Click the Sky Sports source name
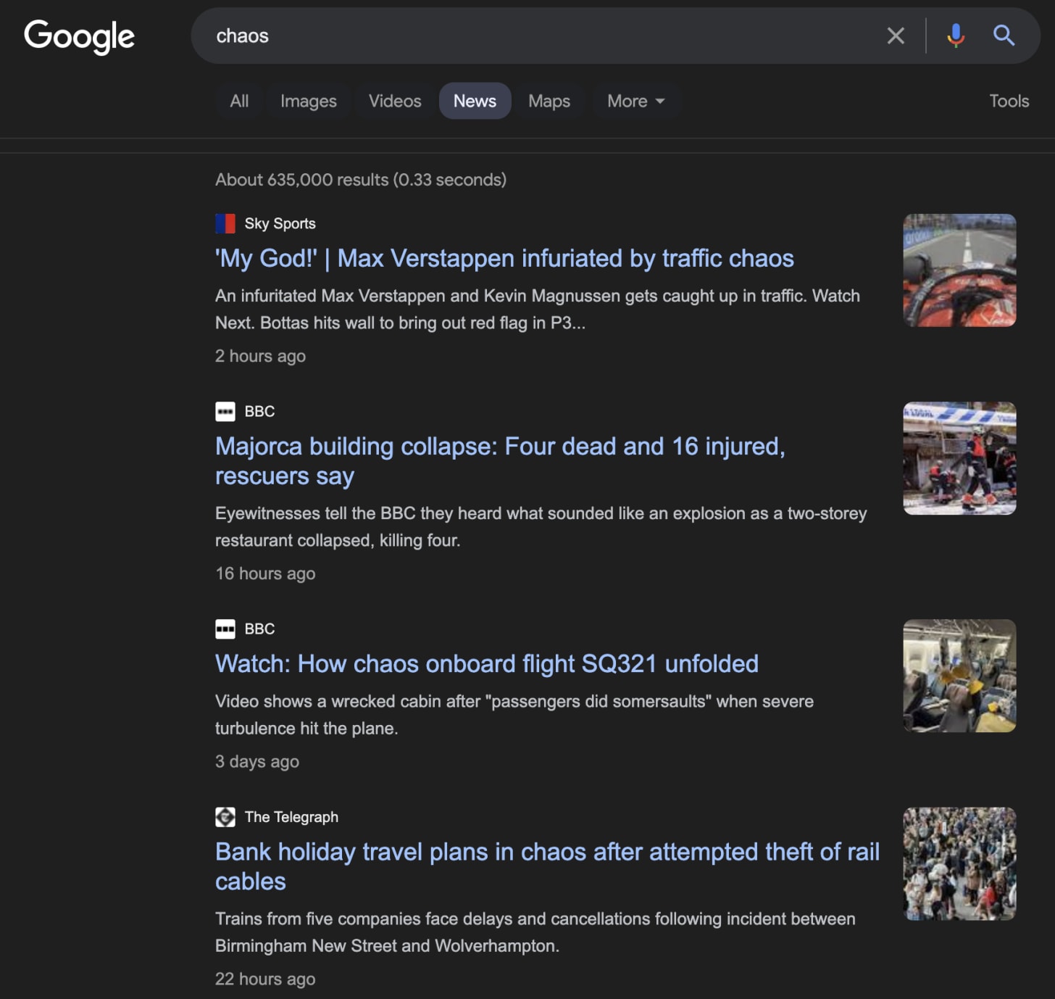 click(x=280, y=223)
